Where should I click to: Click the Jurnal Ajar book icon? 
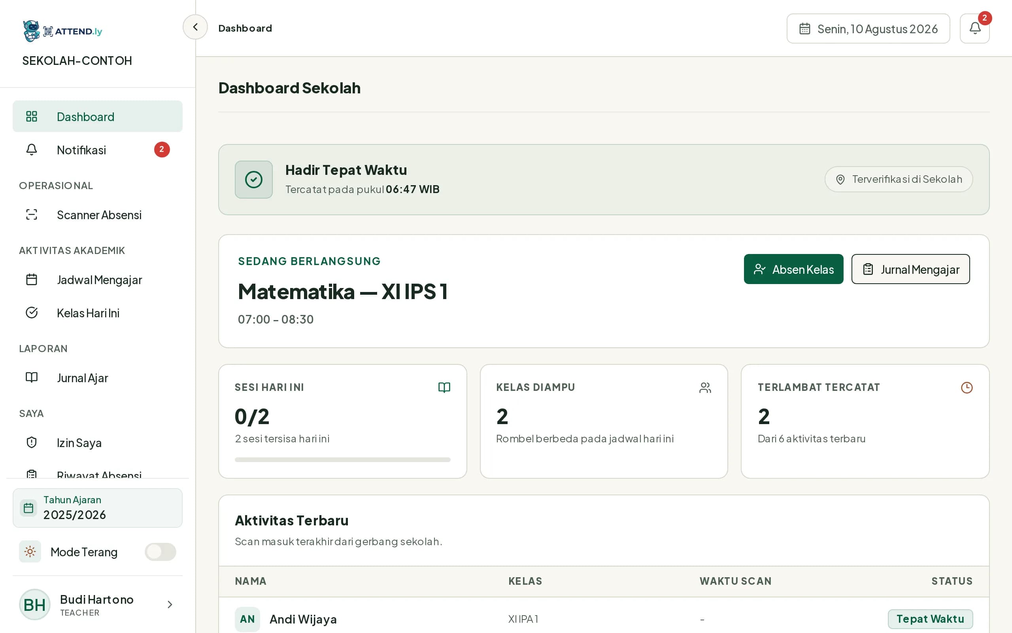(32, 377)
